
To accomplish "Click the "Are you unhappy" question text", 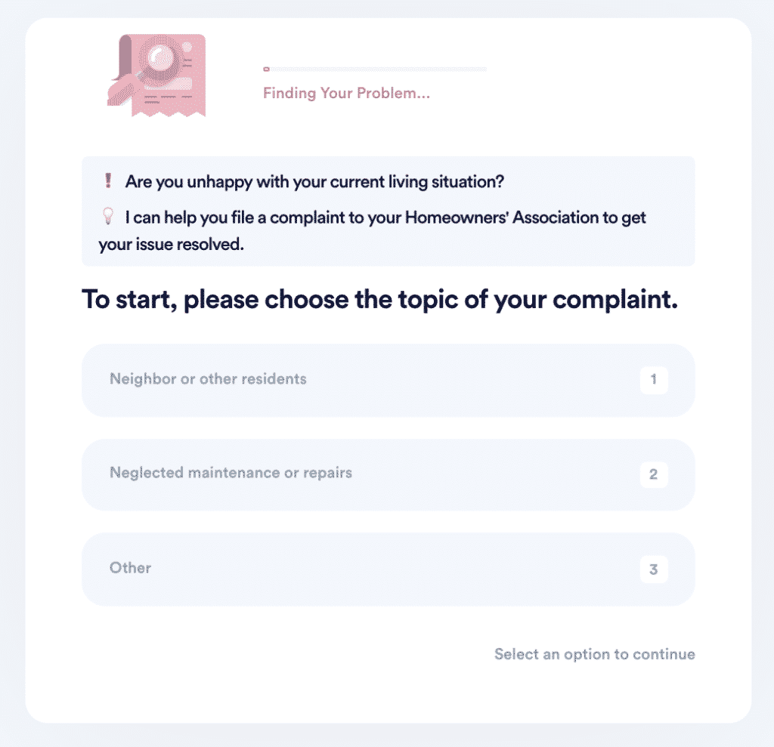I will coord(314,182).
